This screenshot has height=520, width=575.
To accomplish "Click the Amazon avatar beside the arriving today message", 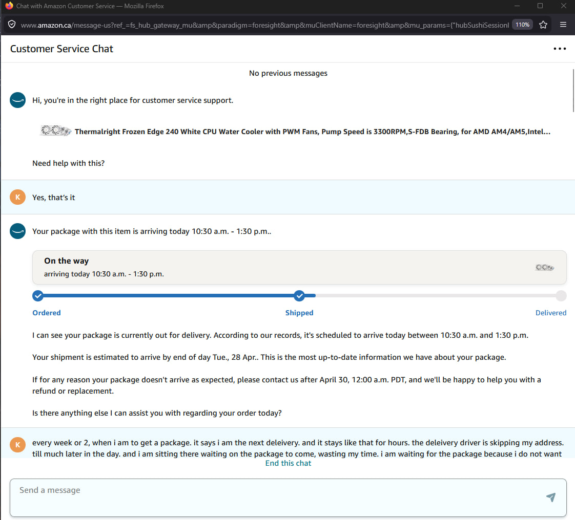I will click(x=17, y=231).
